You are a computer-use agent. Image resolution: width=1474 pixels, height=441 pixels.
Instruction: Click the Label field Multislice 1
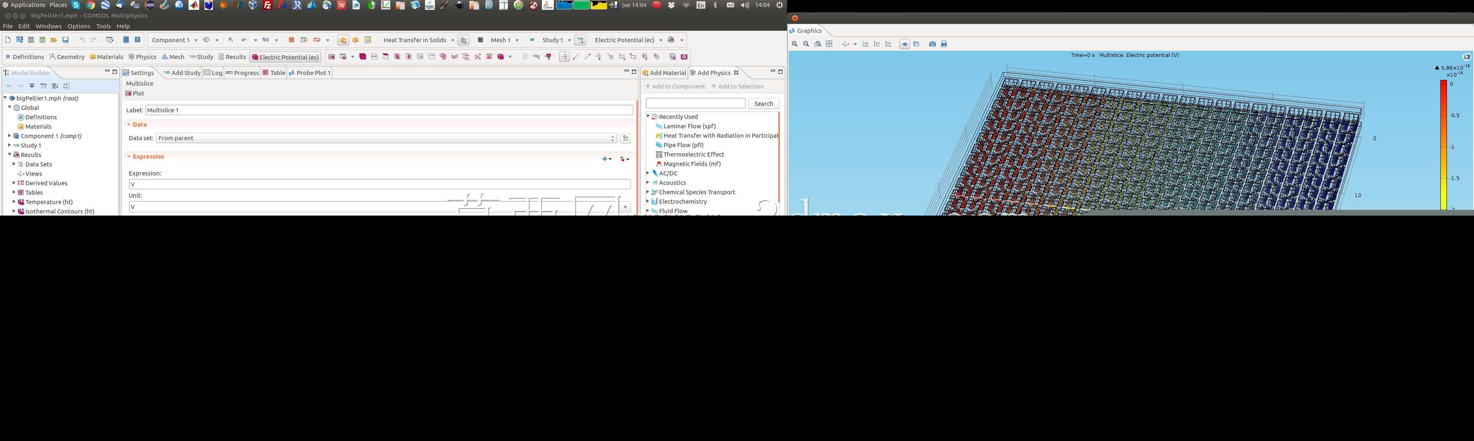pyautogui.click(x=389, y=110)
